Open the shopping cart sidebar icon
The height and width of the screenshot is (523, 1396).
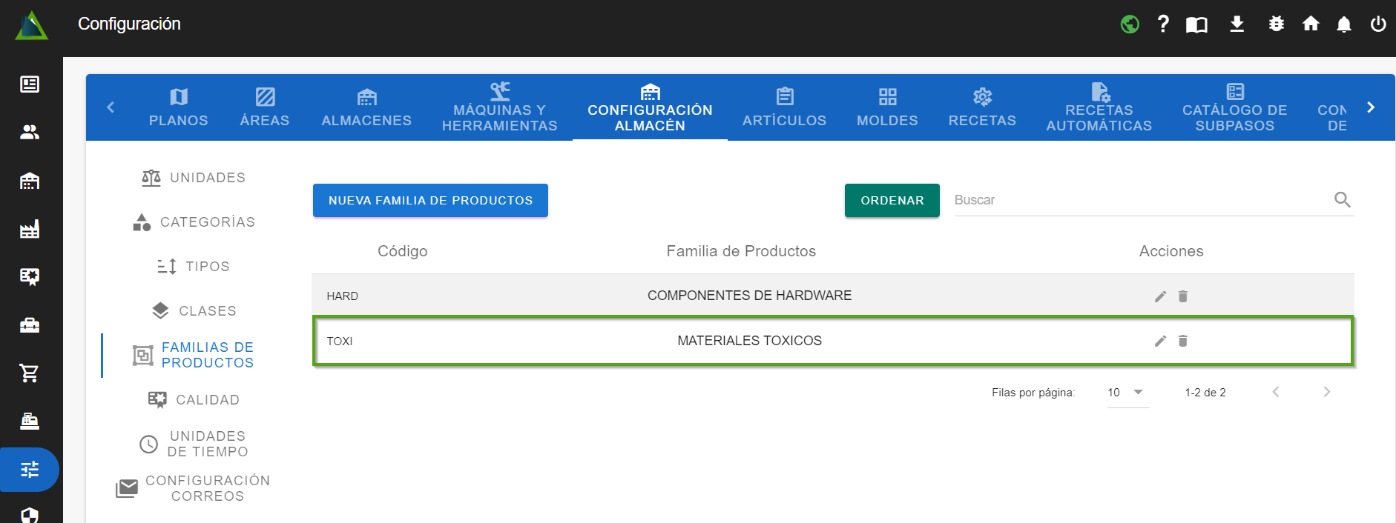pos(30,373)
